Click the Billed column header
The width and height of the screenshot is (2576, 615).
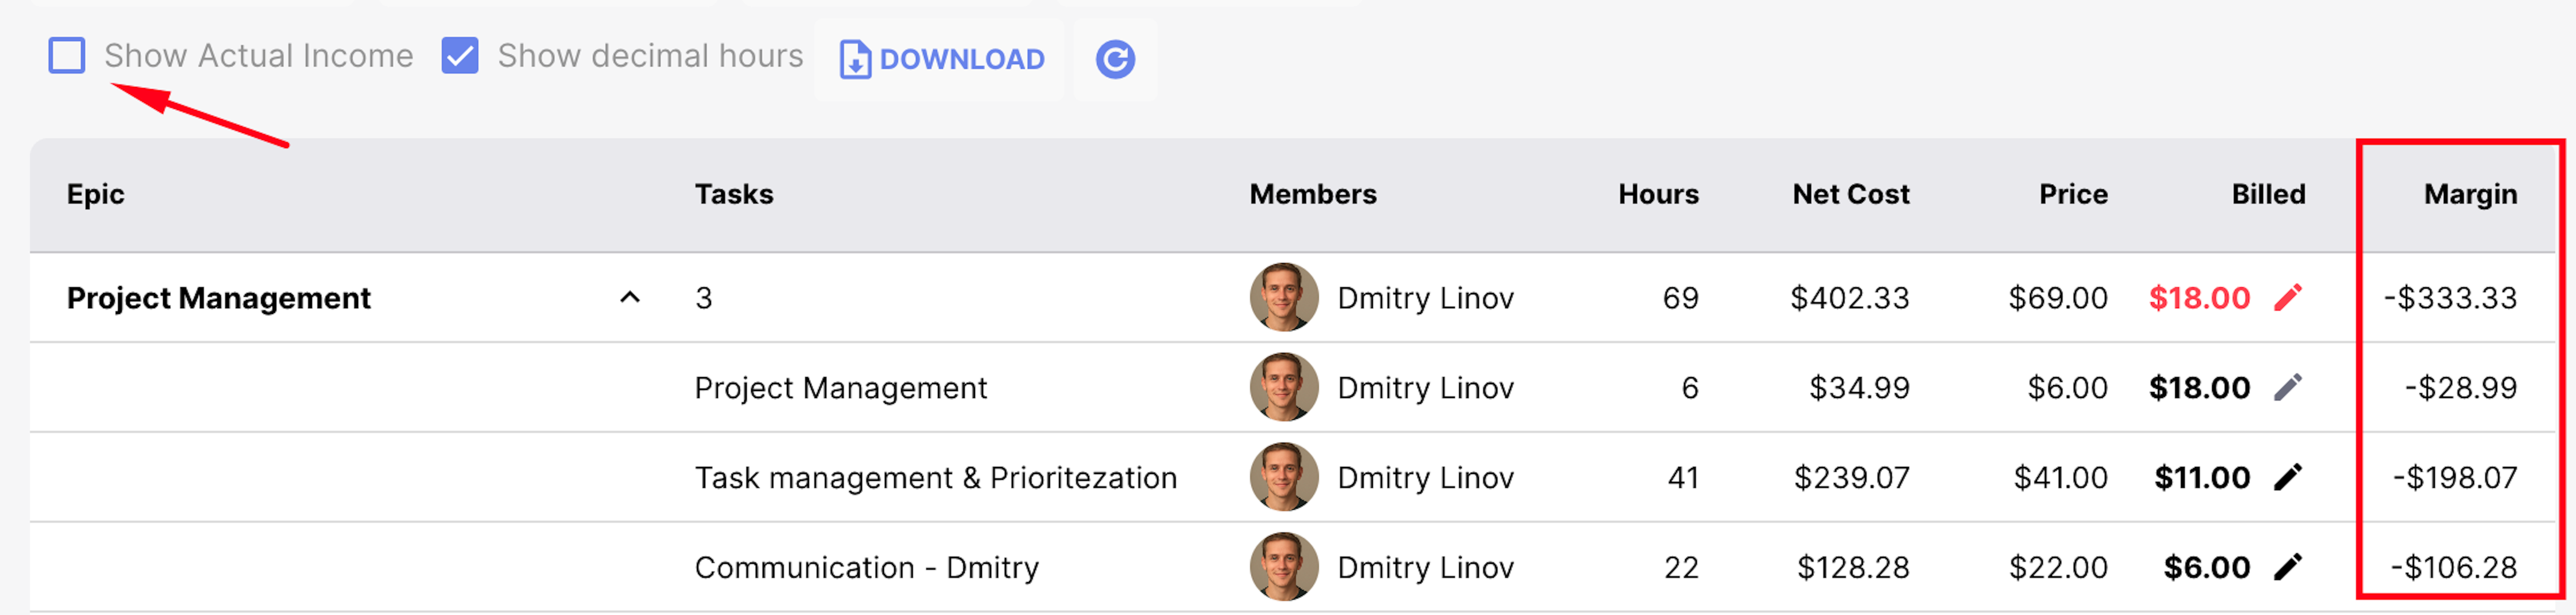tap(2268, 193)
